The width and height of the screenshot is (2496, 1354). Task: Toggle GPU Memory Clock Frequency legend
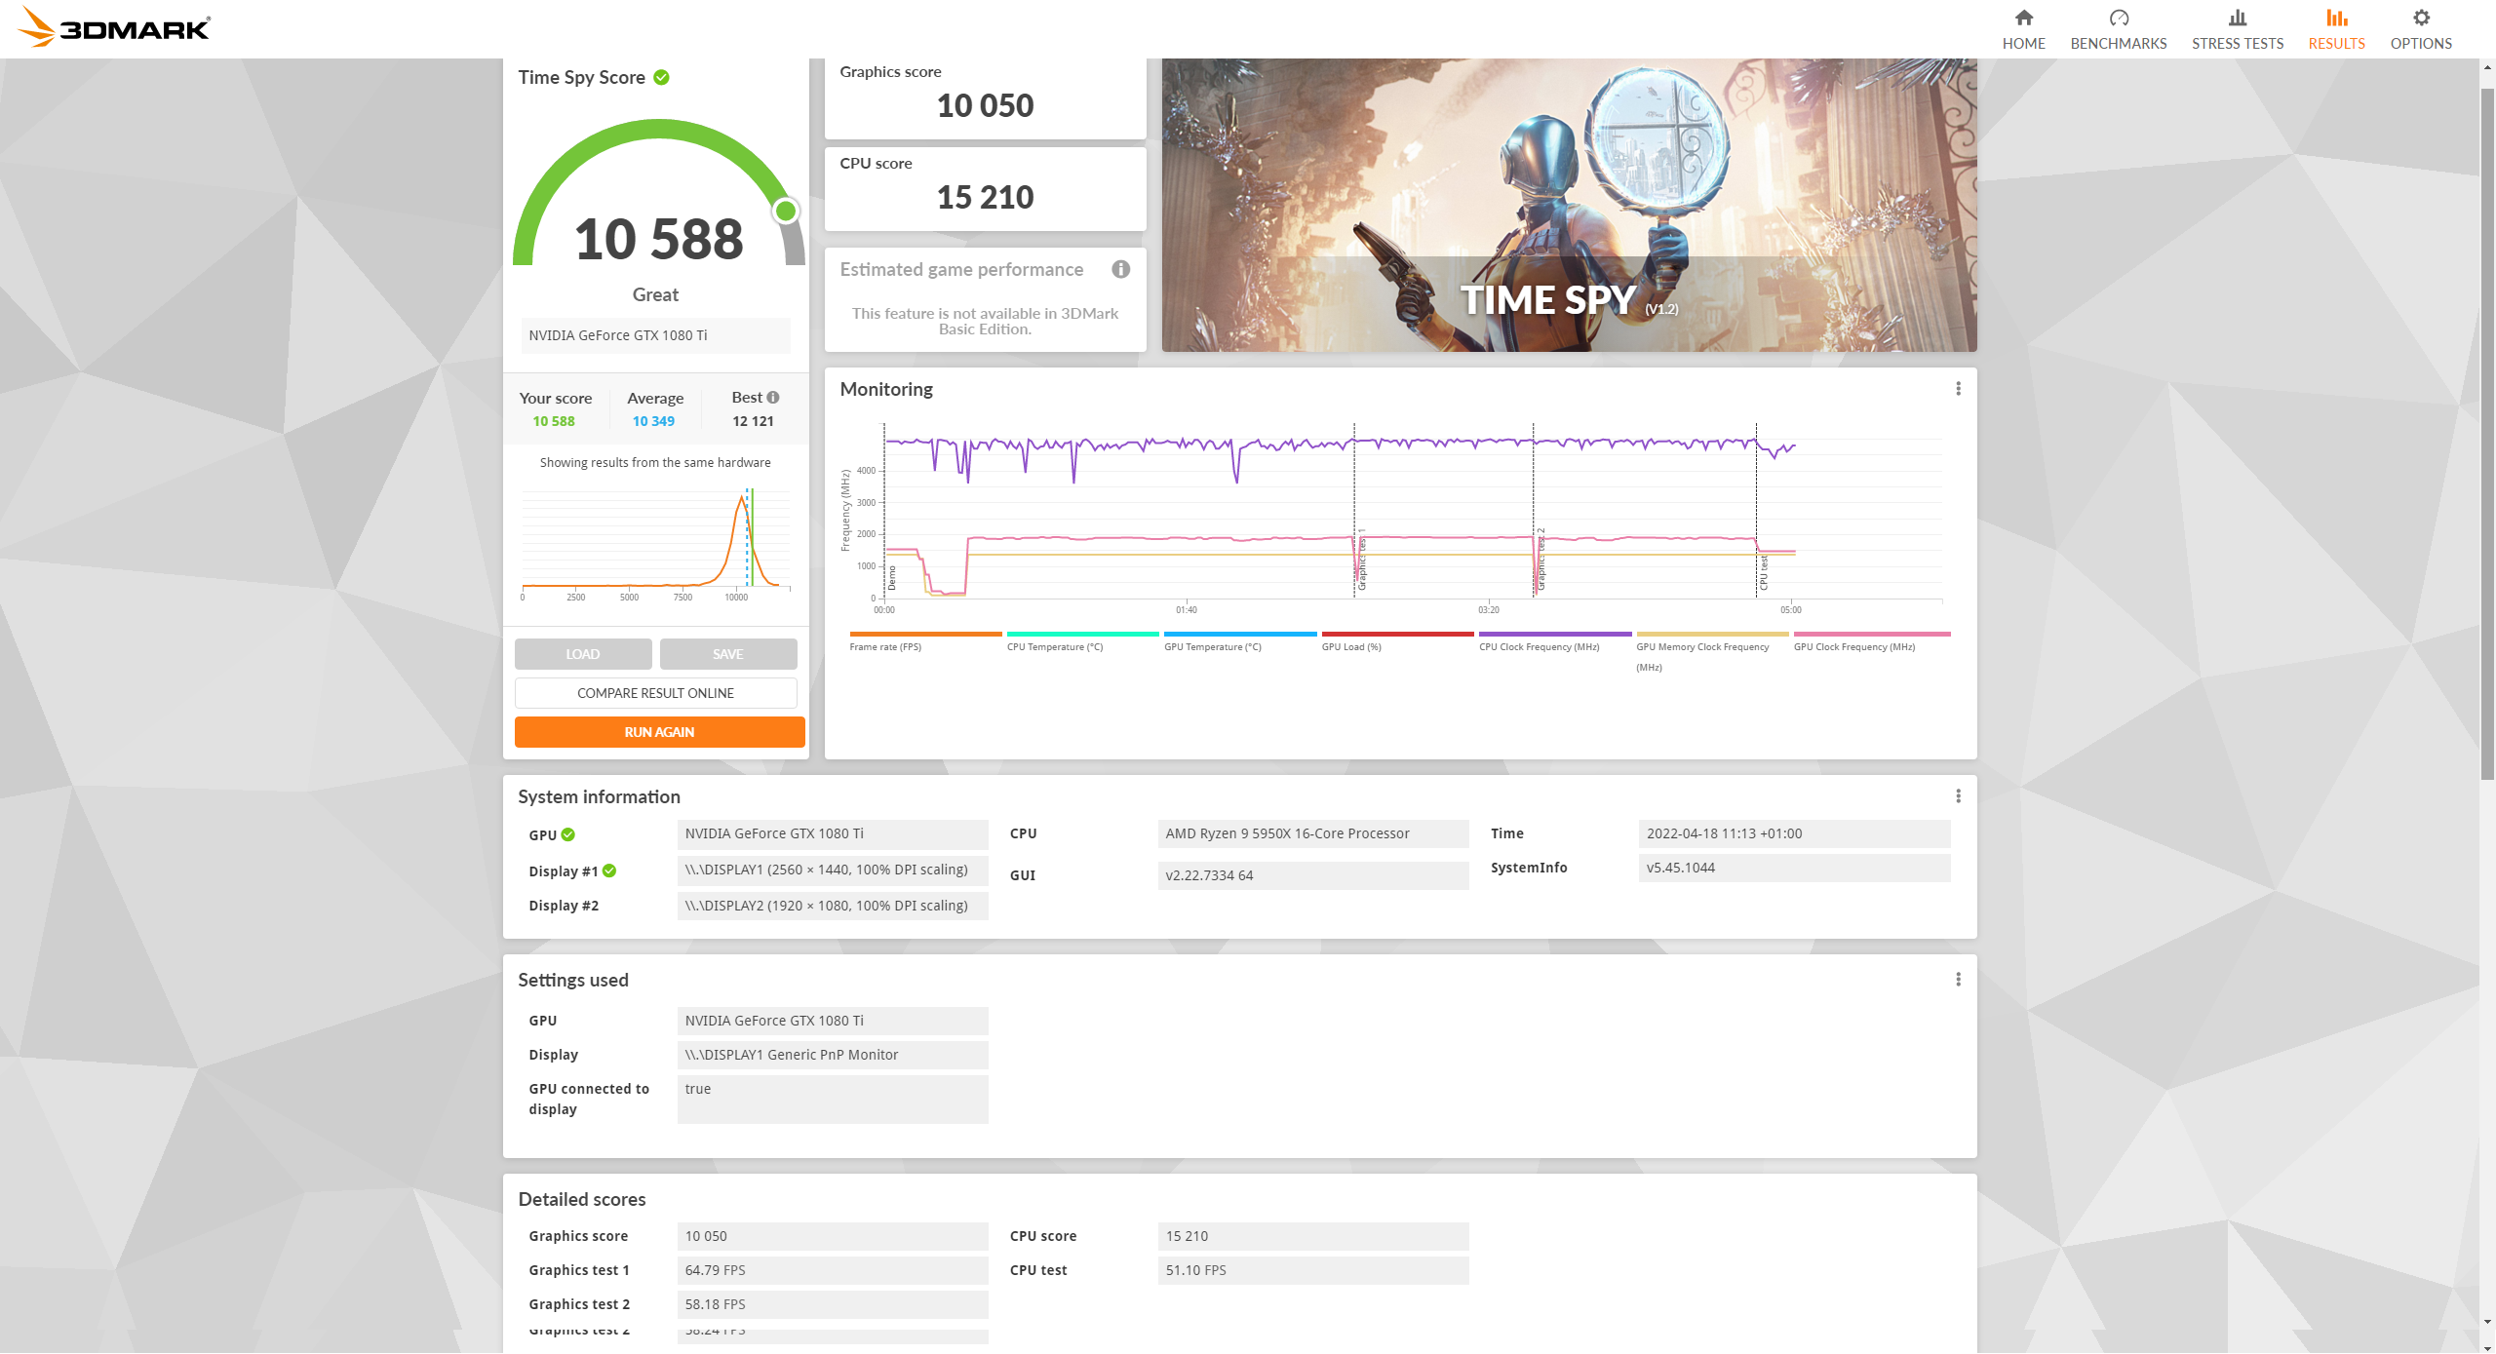1711,652
